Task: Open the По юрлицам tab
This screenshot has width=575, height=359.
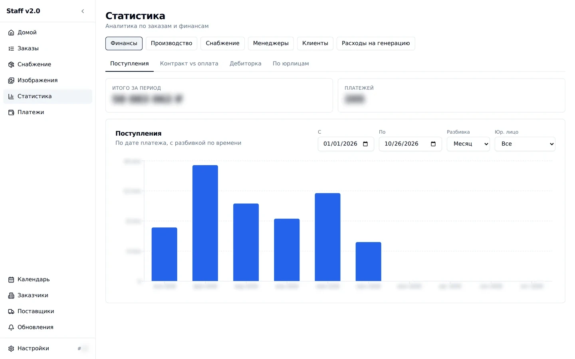Action: click(x=291, y=64)
